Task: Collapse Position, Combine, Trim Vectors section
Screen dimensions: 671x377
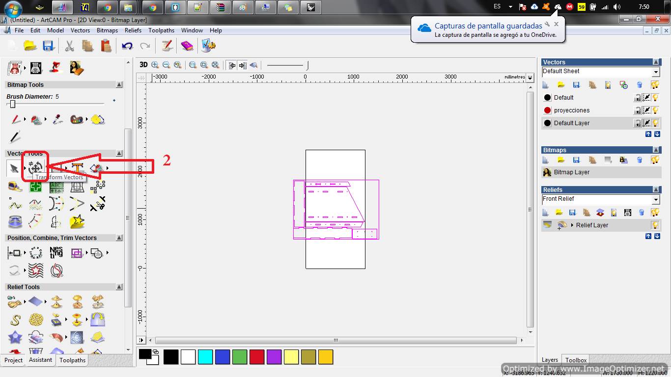Action: (119, 238)
